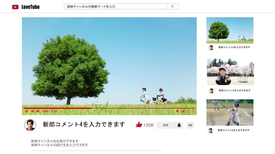Open player settings gear icon

(x=177, y=111)
